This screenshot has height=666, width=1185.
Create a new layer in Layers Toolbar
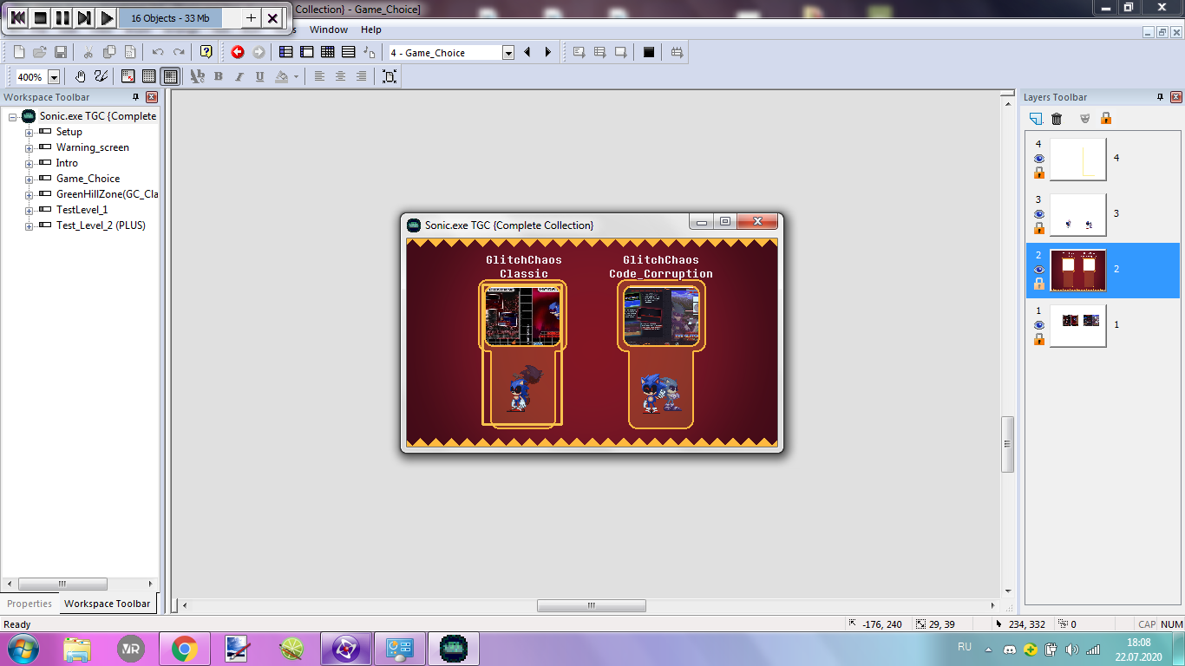[1036, 119]
